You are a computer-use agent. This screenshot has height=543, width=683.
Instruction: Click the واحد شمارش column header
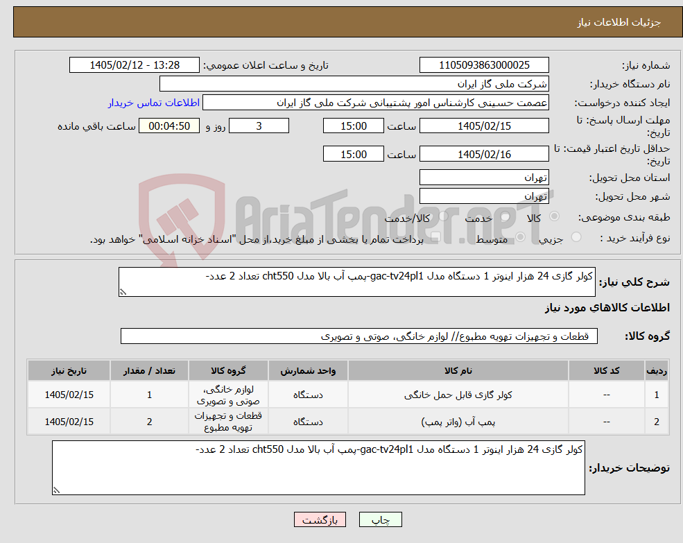(308, 370)
